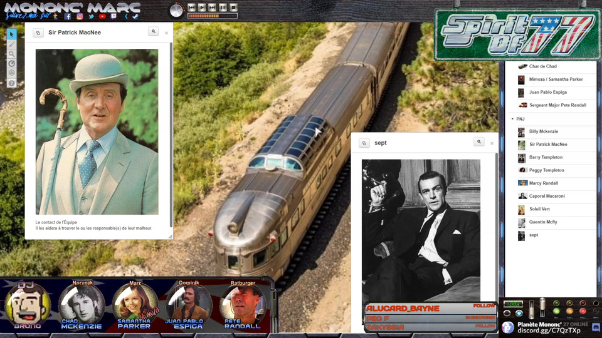Click the Steam icon in header
The image size is (602, 338).
tap(135, 16)
